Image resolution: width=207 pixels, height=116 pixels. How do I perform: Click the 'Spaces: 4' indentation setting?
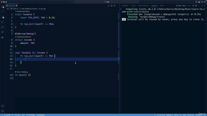pyautogui.click(x=169, y=115)
